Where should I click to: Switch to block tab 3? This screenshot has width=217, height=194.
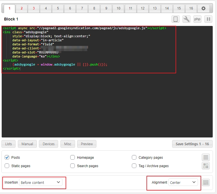click(x=34, y=8)
